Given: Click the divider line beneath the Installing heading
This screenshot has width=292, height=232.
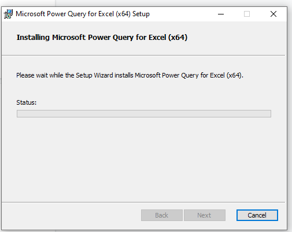Looking at the screenshot, I should (143, 55).
